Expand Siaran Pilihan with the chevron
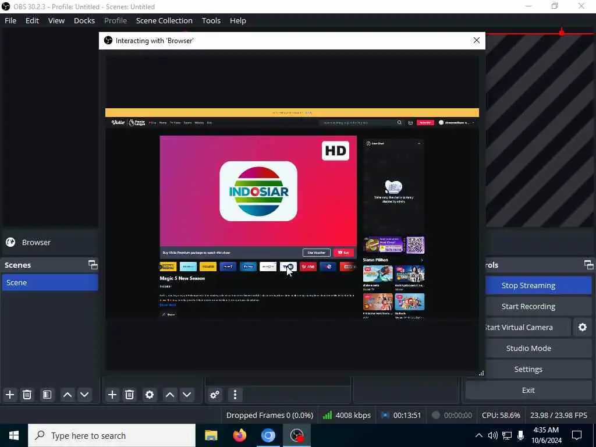The width and height of the screenshot is (596, 447). [421, 260]
